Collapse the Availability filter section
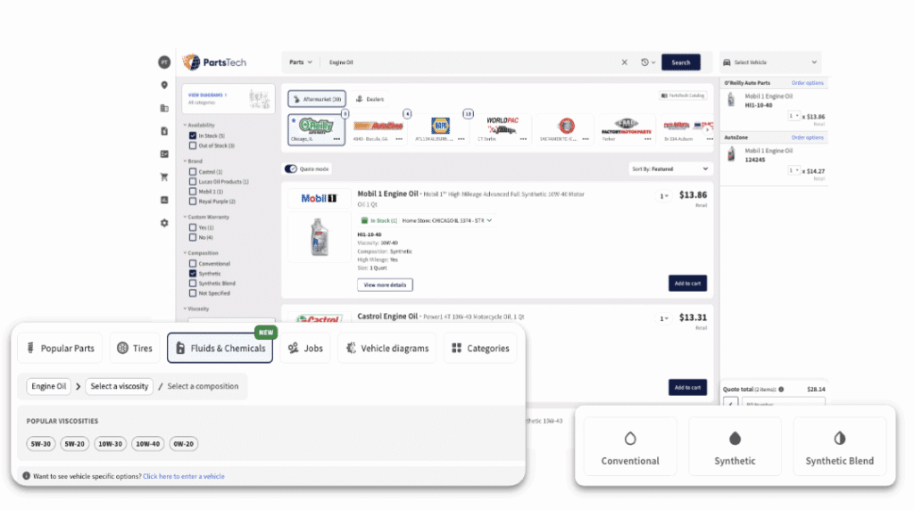This screenshot has height=510, width=914. click(199, 125)
